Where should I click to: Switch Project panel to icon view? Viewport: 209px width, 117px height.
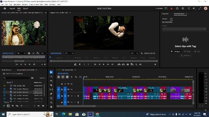(13, 106)
